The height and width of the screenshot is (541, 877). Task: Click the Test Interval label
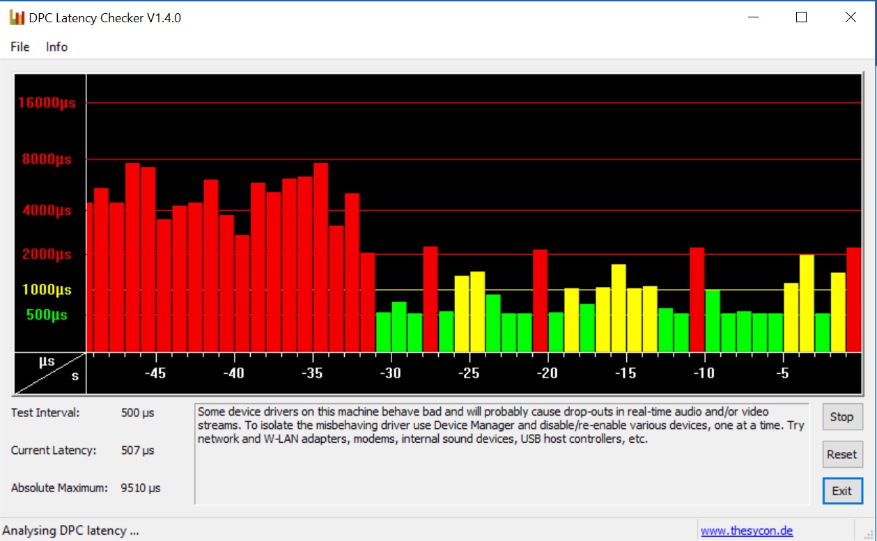[45, 412]
